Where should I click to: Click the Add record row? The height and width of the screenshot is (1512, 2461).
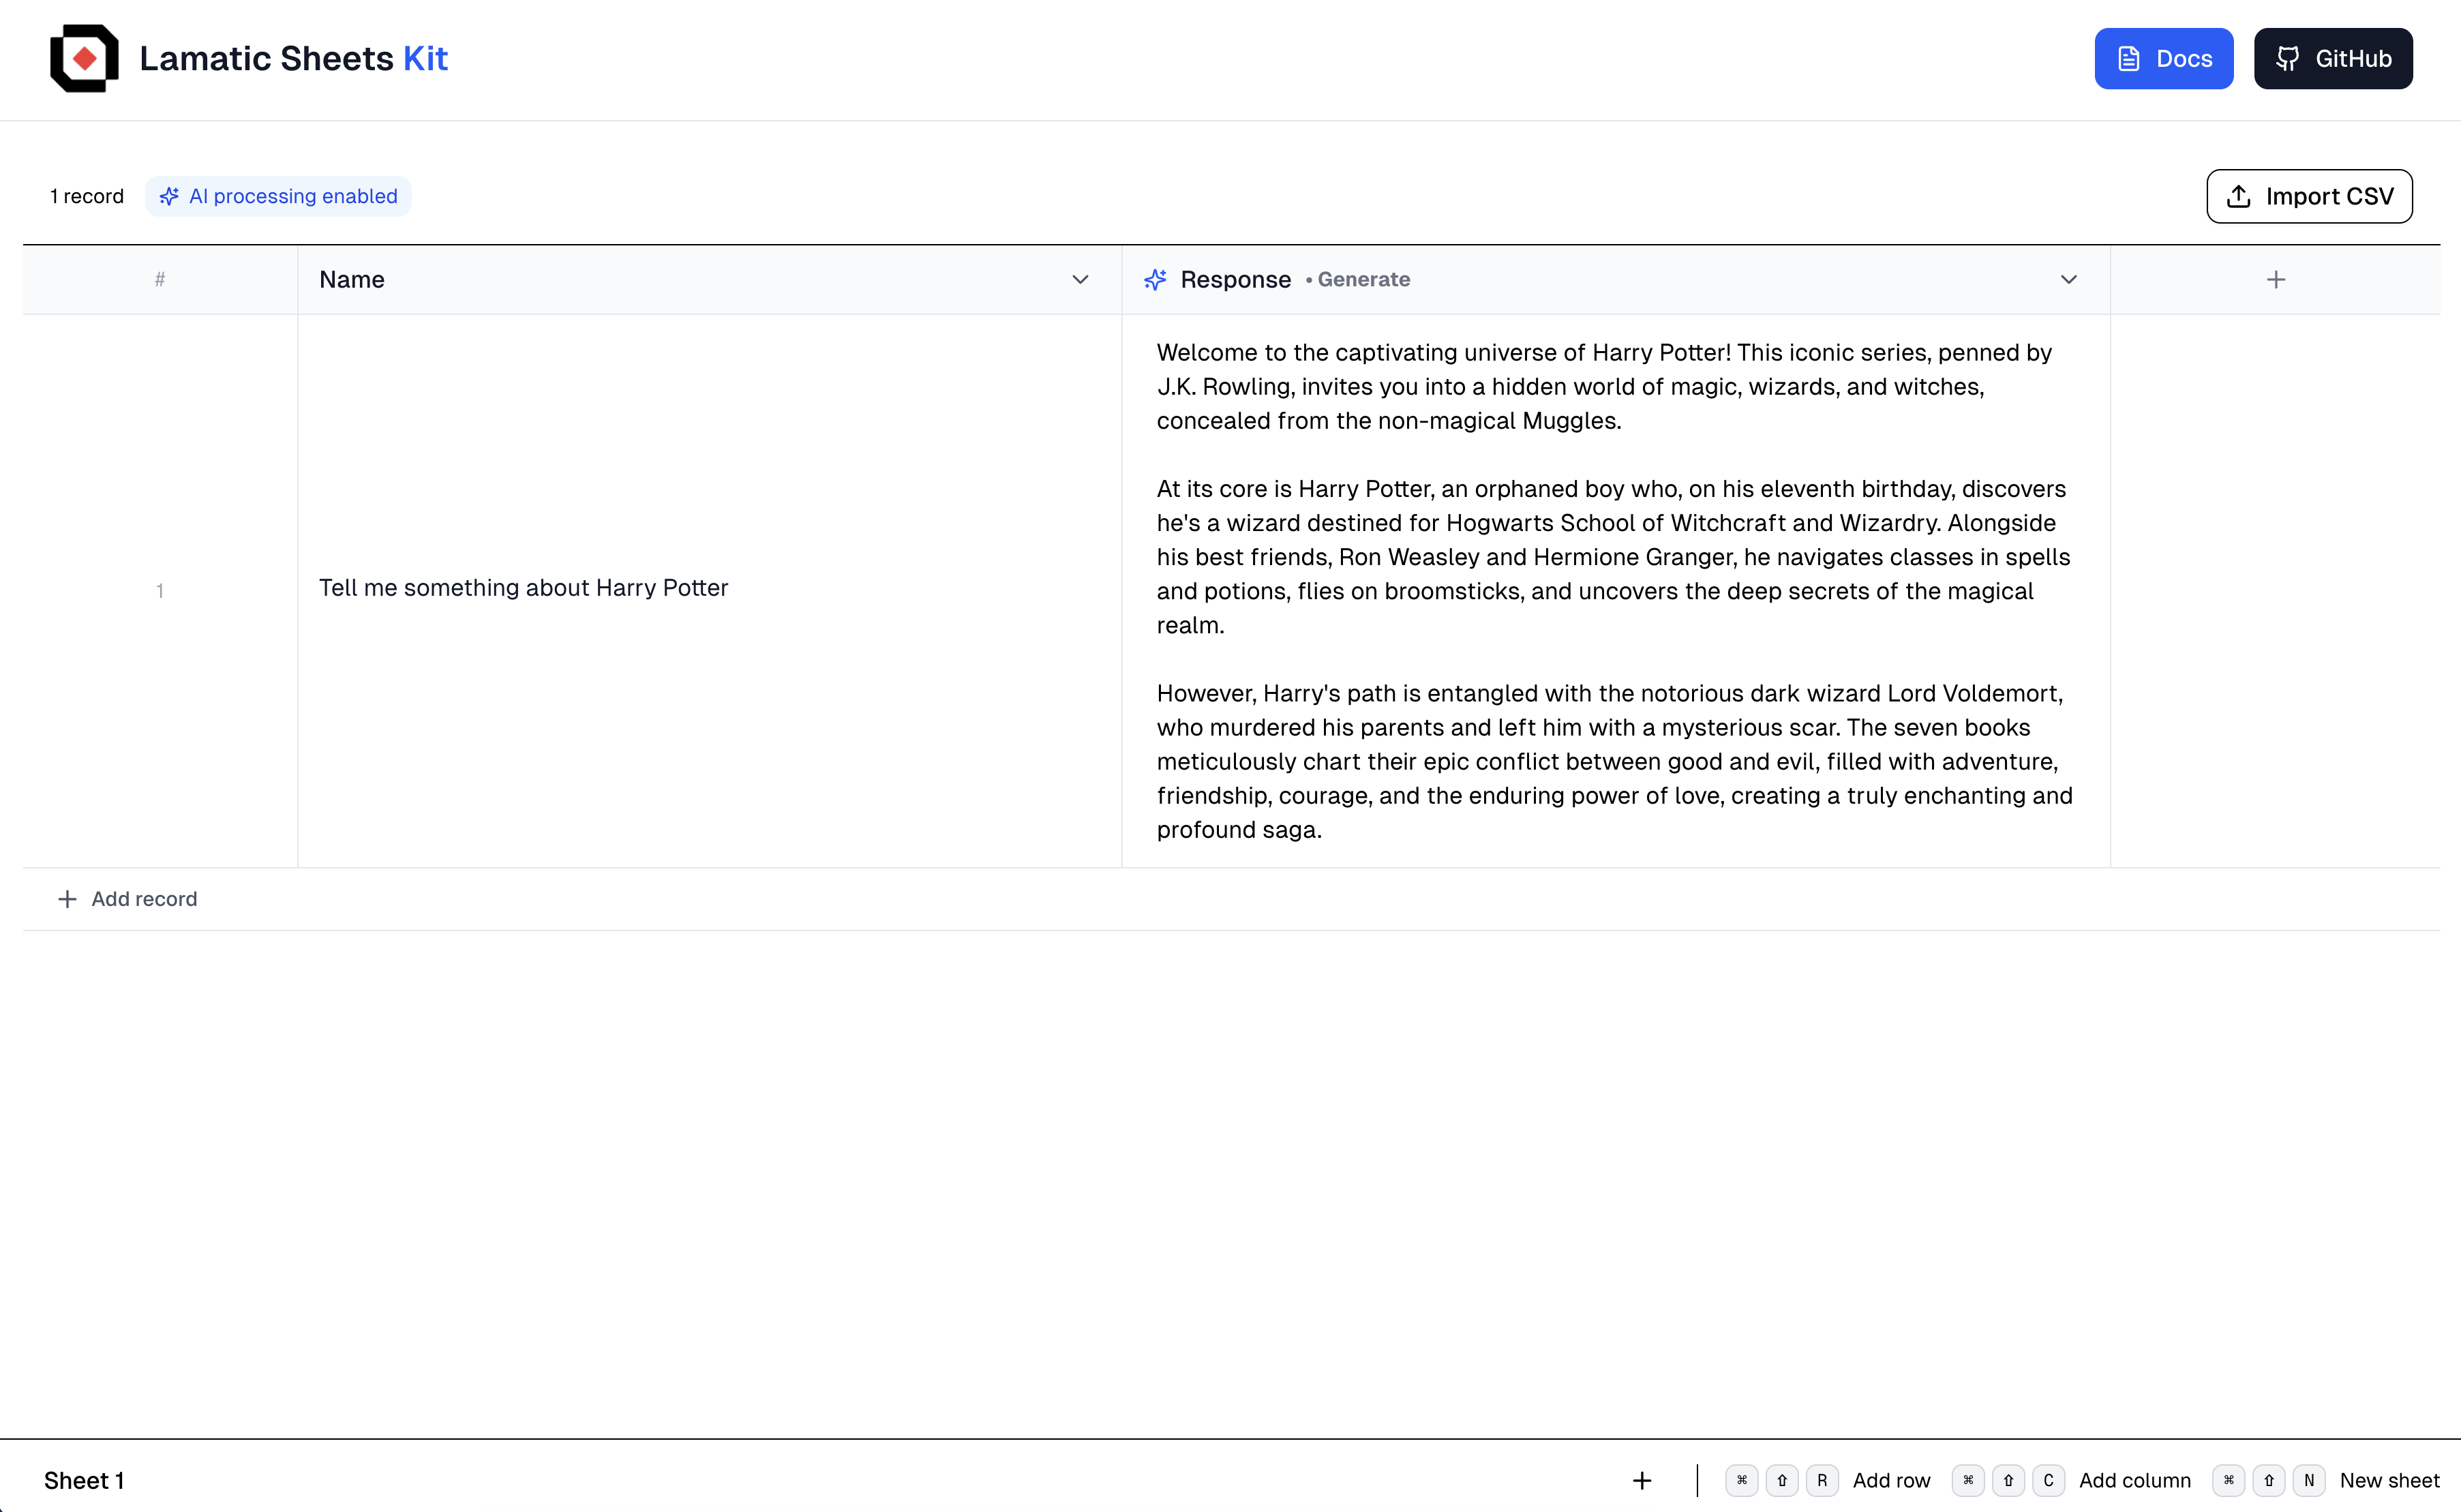(x=144, y=899)
